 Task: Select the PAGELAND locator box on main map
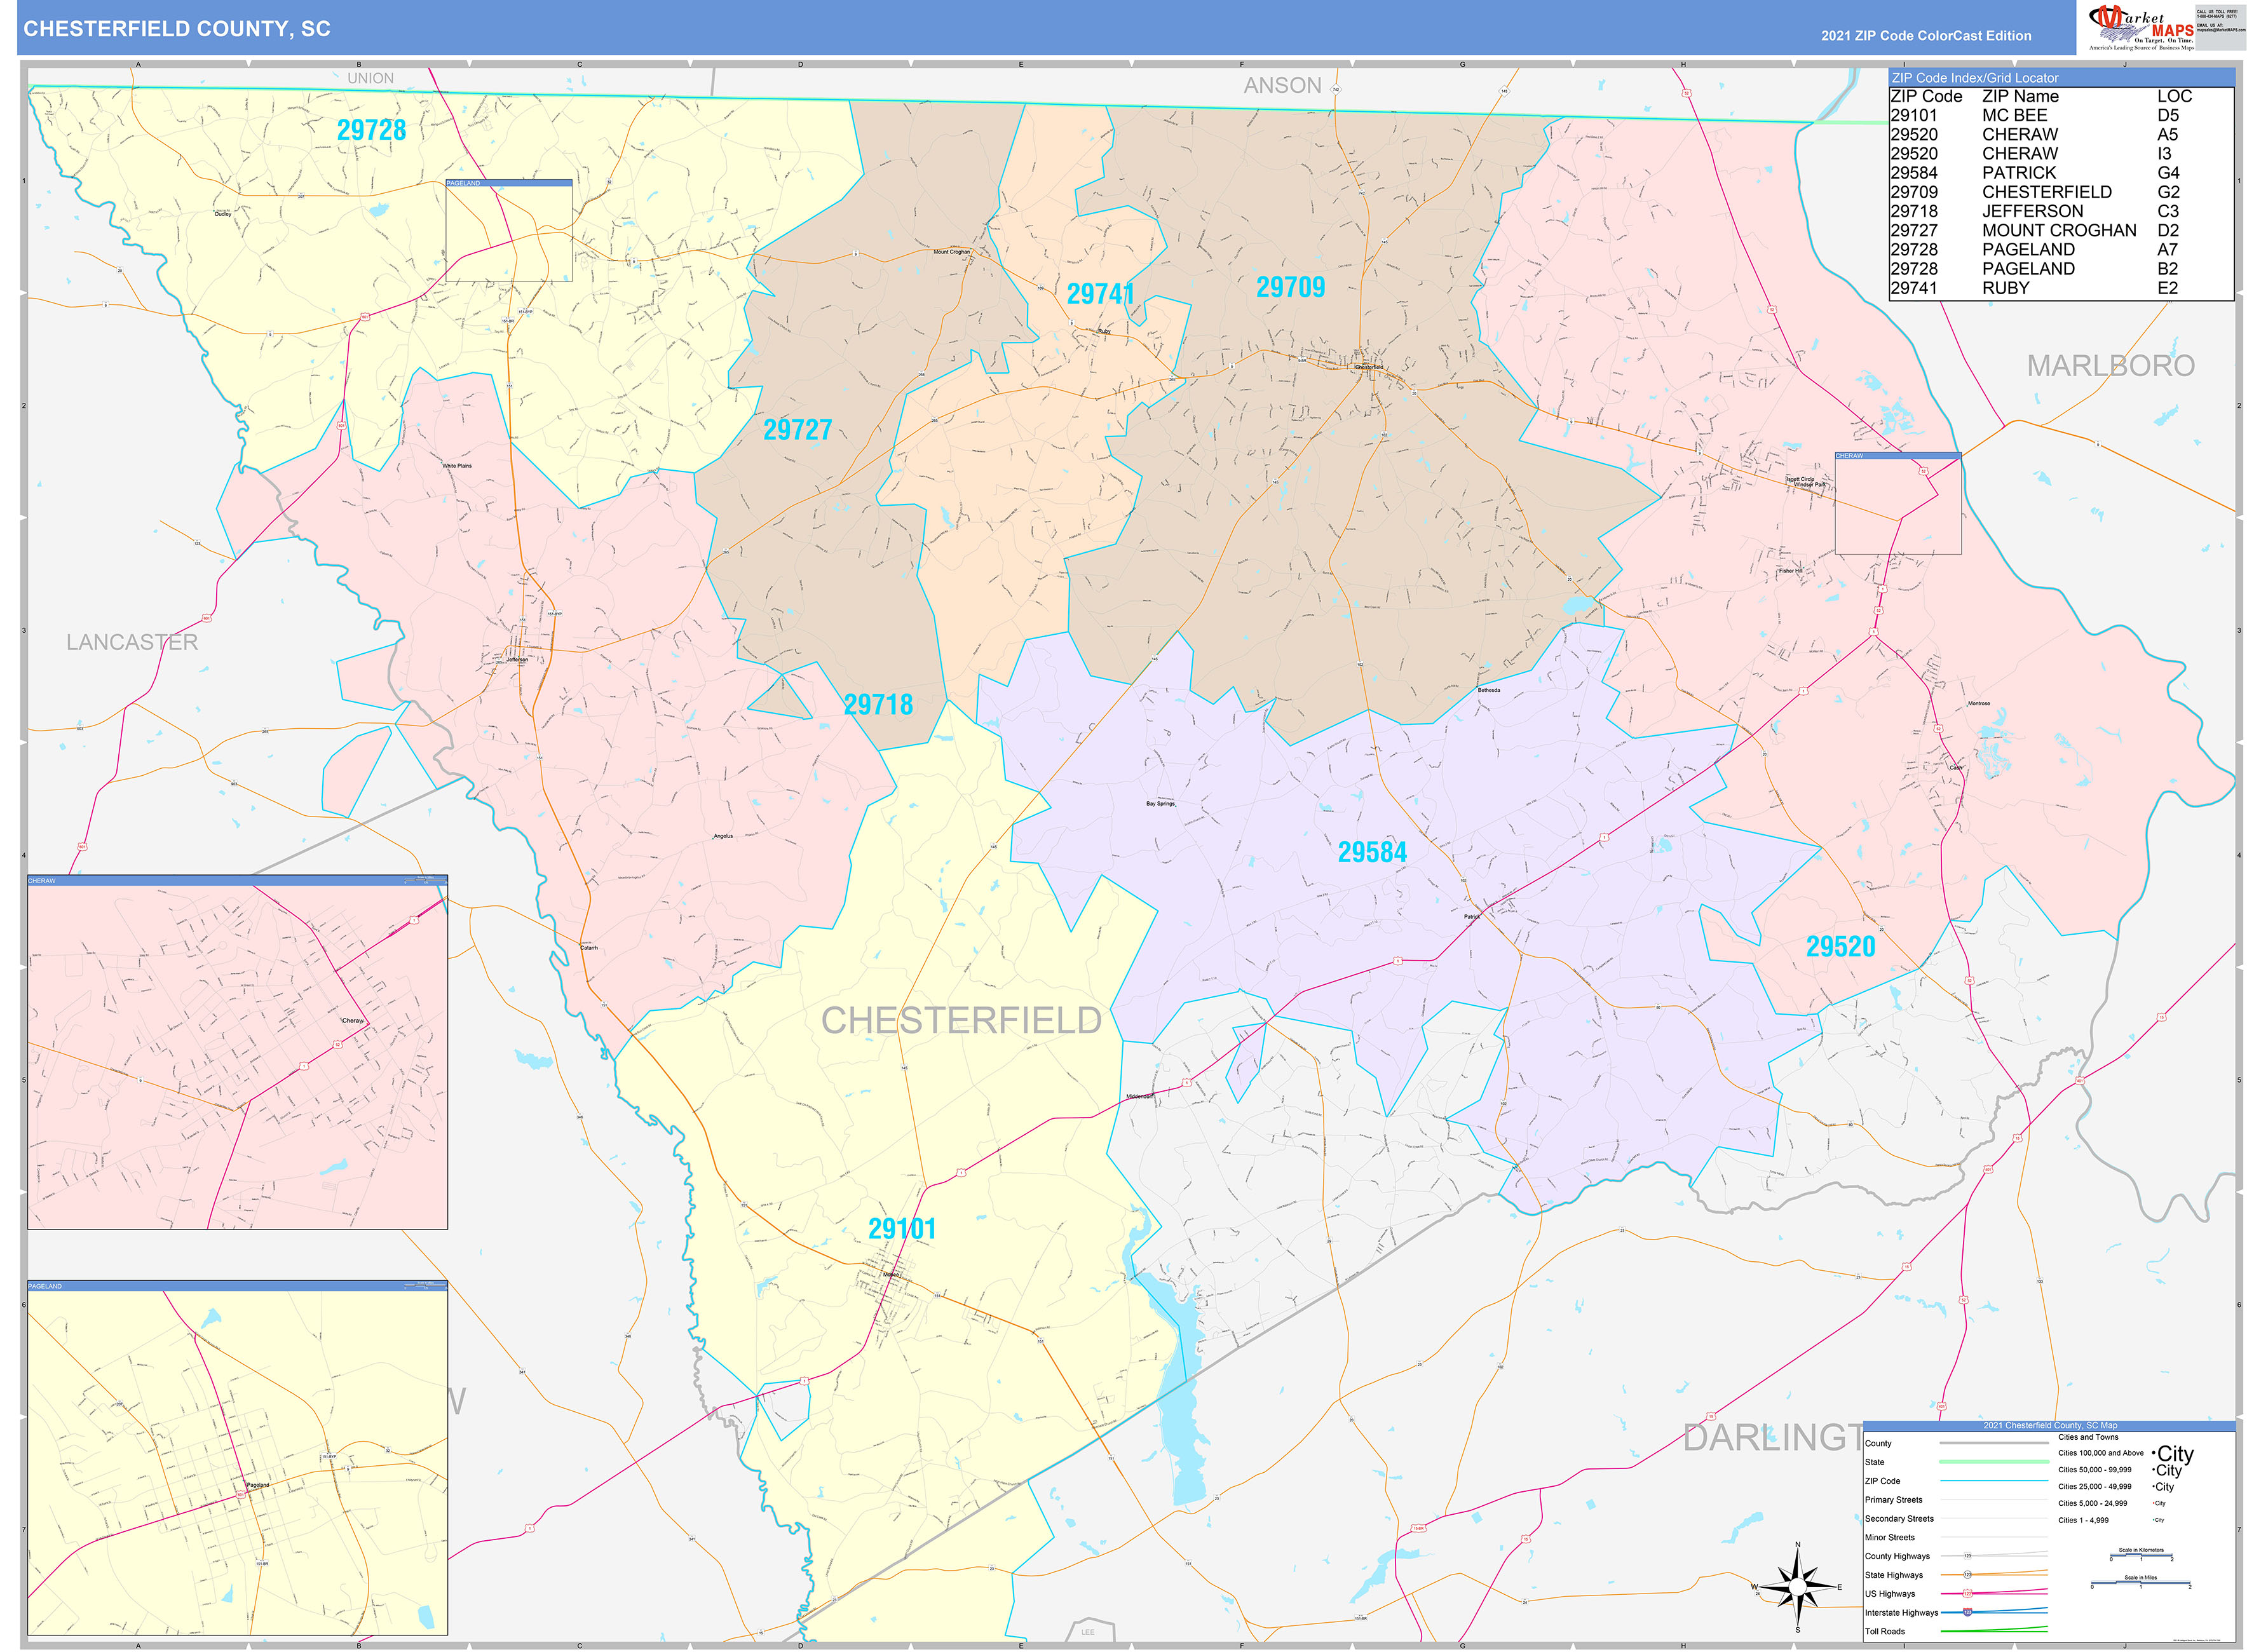(x=509, y=231)
